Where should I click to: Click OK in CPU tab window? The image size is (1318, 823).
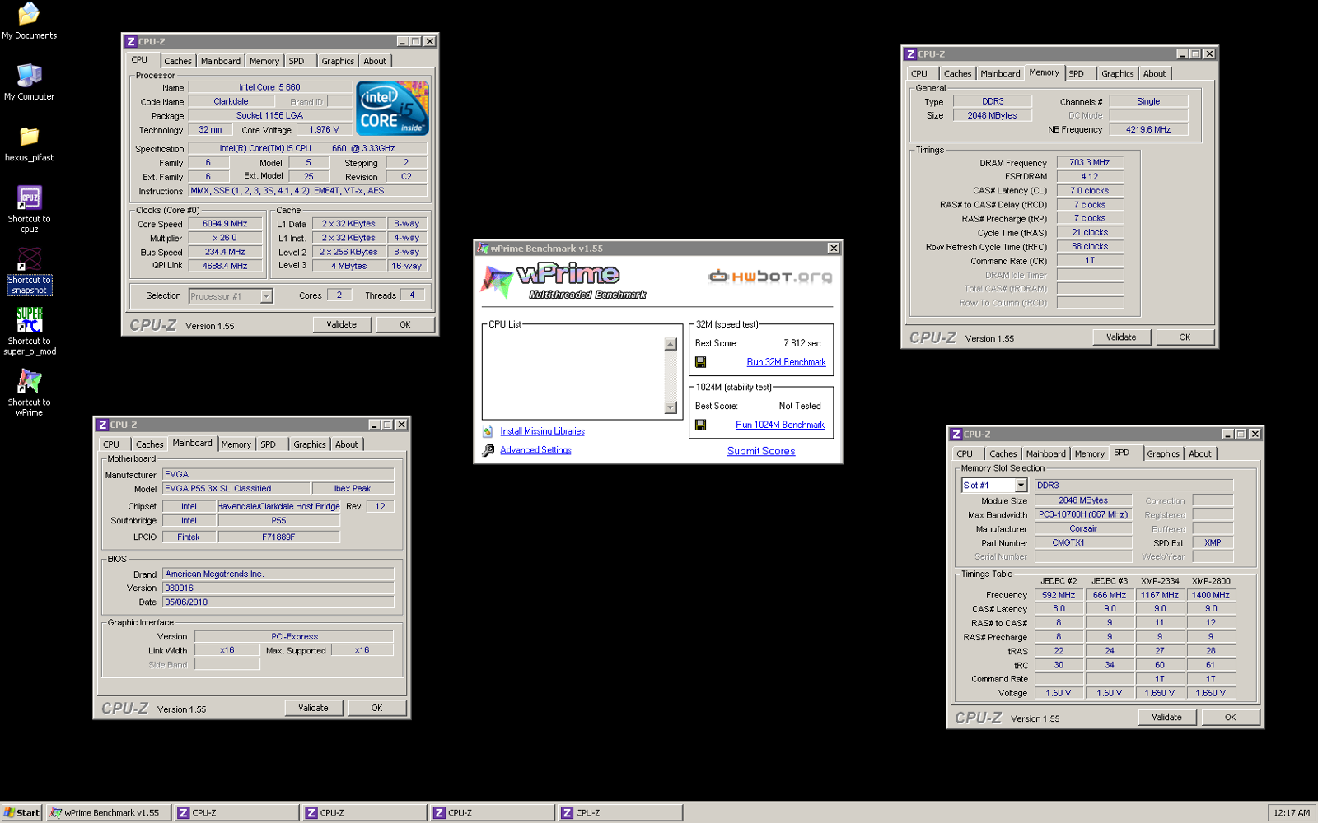tap(404, 324)
